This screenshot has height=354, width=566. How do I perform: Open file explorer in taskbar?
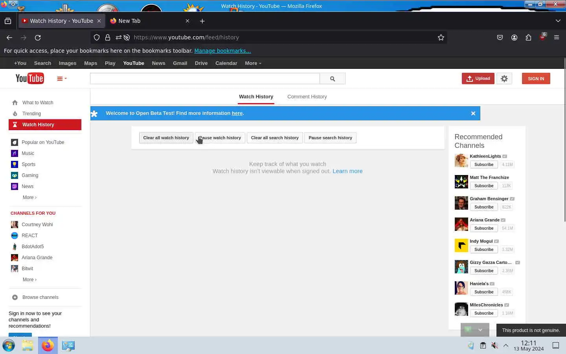28,345
